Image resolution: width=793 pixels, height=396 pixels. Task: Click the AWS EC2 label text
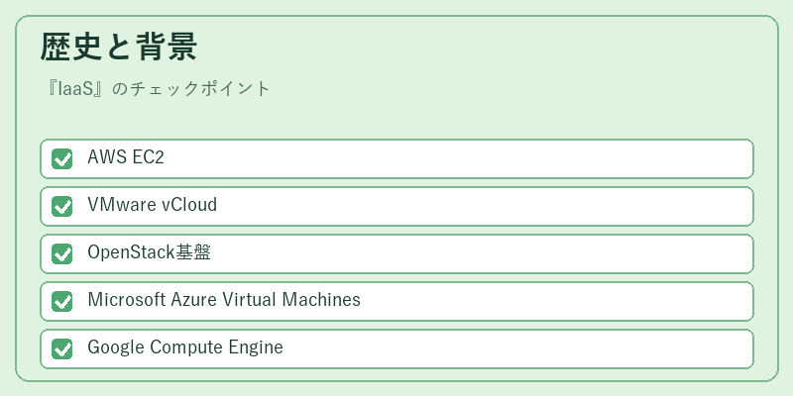pos(126,157)
